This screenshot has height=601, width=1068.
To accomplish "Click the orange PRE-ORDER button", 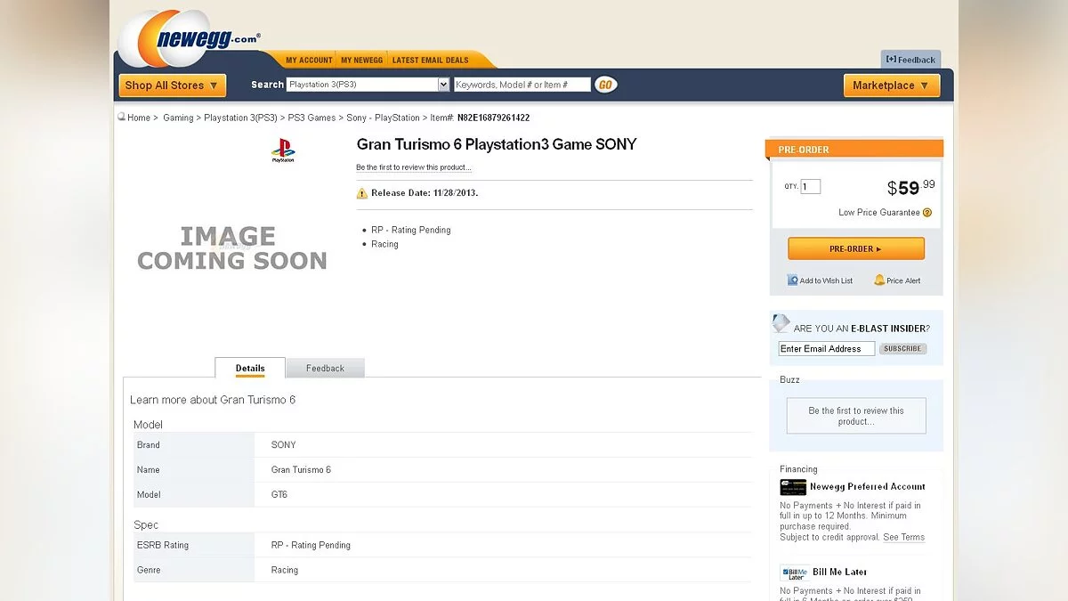I will [x=856, y=248].
